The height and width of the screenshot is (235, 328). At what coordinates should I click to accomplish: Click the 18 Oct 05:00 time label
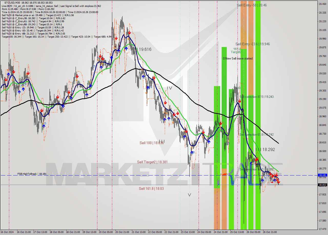coord(56,232)
